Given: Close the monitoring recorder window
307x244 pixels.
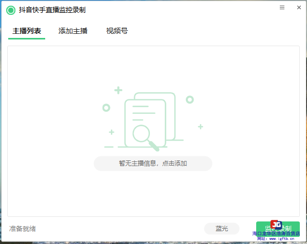Looking at the screenshot, I should tap(299, 7).
